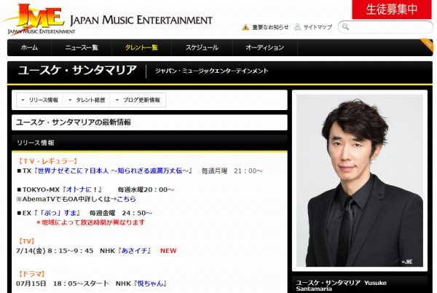Open the オトナに! program link
This screenshot has height=293, width=437.
click(82, 190)
